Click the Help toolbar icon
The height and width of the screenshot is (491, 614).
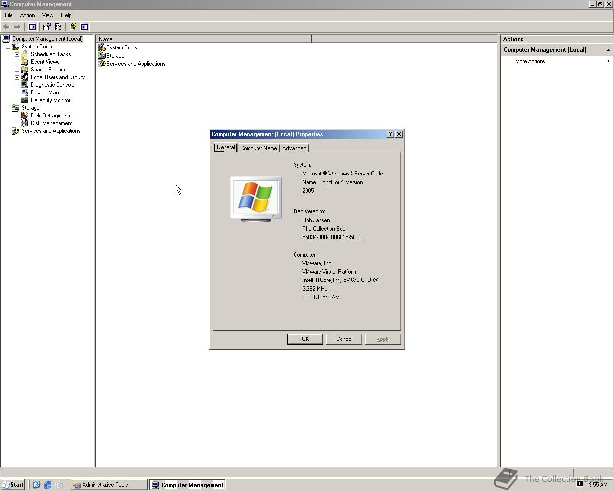[x=72, y=27]
